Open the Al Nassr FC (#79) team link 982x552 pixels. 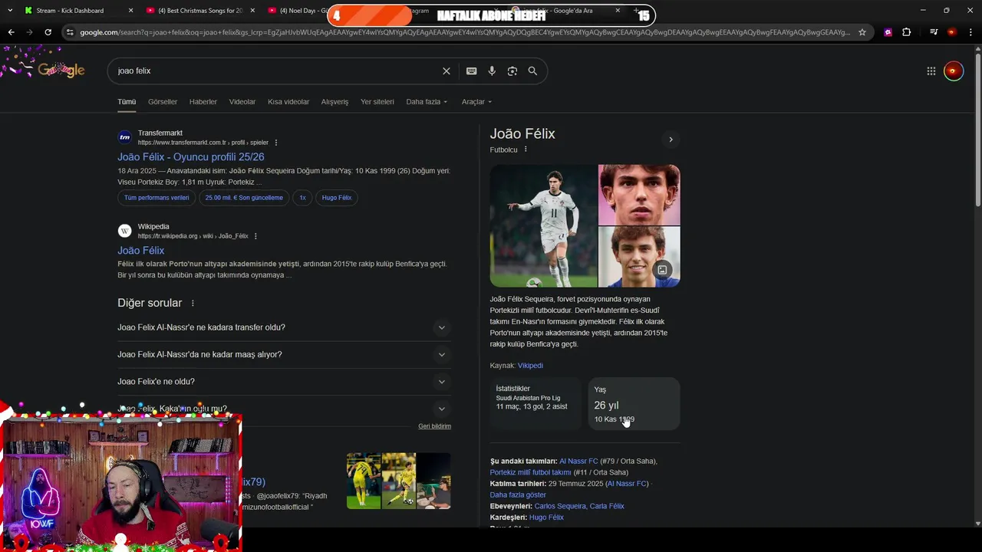(x=578, y=462)
